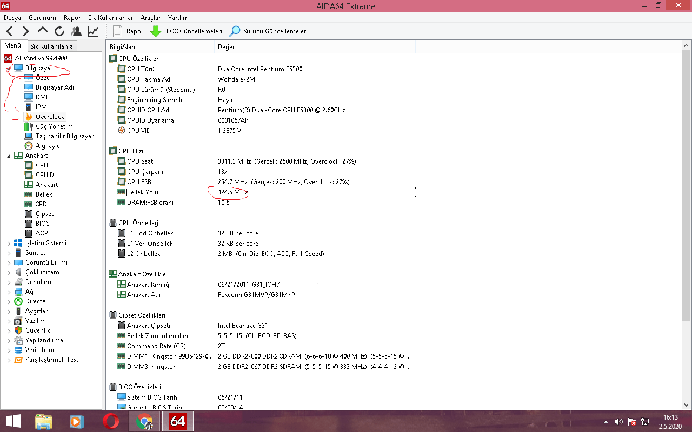Open the Görünüm menu
The image size is (692, 432).
tap(42, 18)
